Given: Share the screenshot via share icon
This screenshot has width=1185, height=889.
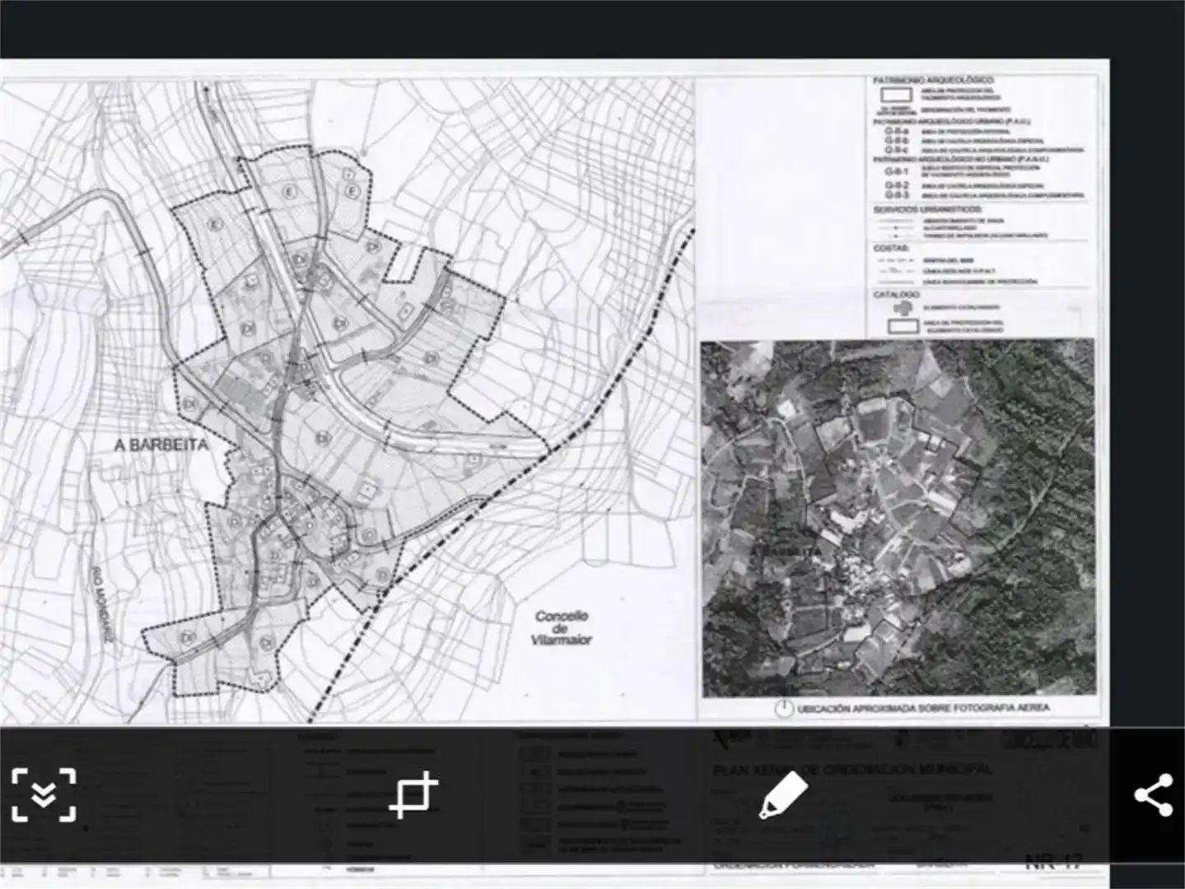Looking at the screenshot, I should tap(1153, 794).
